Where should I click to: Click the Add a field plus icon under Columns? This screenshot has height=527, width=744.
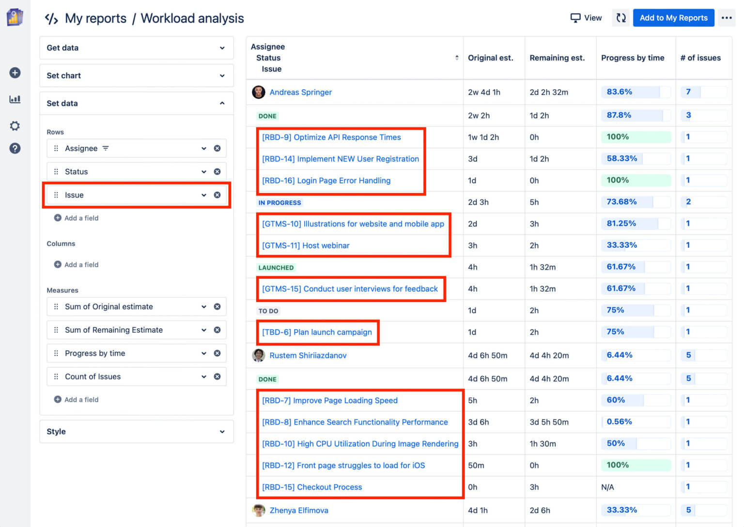pos(57,265)
